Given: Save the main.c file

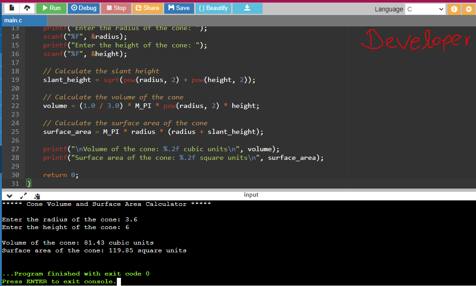Looking at the screenshot, I should click(x=178, y=8).
